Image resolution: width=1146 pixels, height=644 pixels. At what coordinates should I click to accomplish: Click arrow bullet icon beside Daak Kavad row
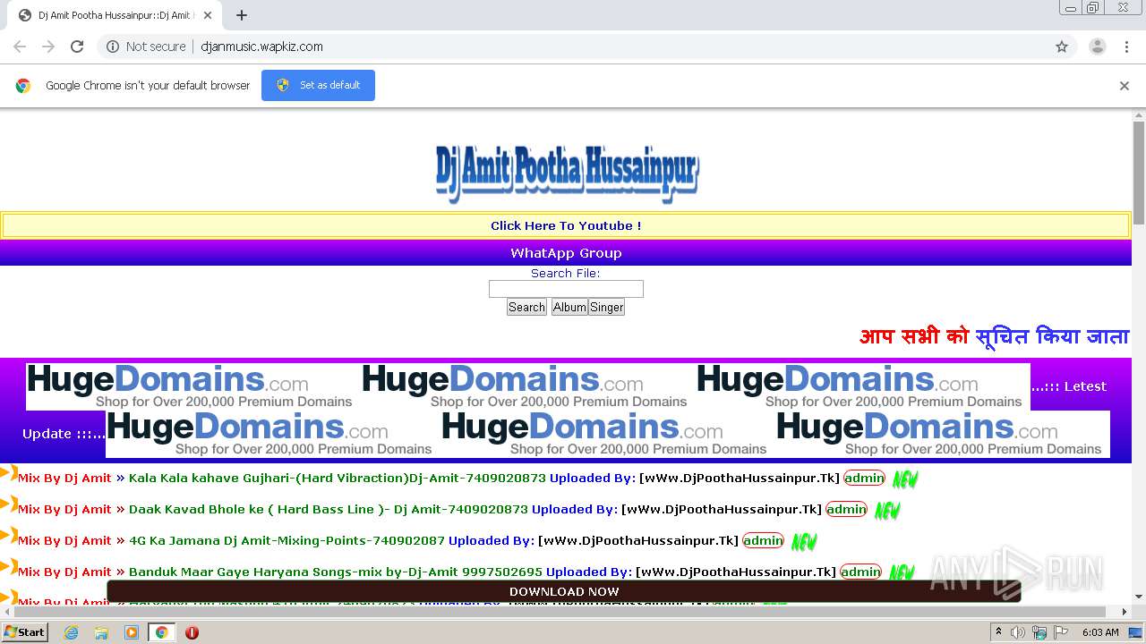tap(9, 504)
